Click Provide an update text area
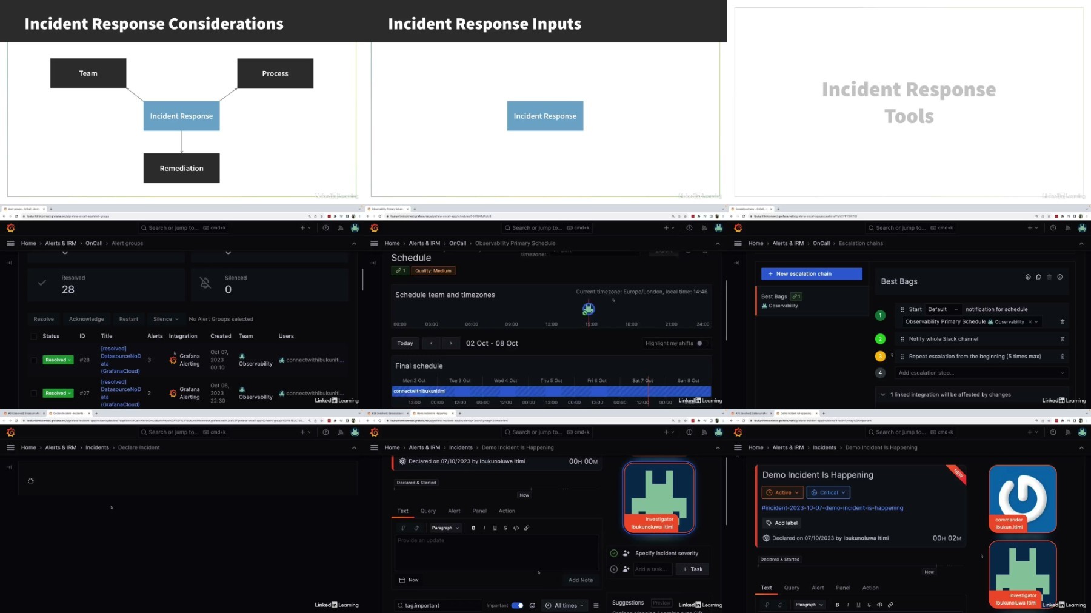 coord(496,553)
